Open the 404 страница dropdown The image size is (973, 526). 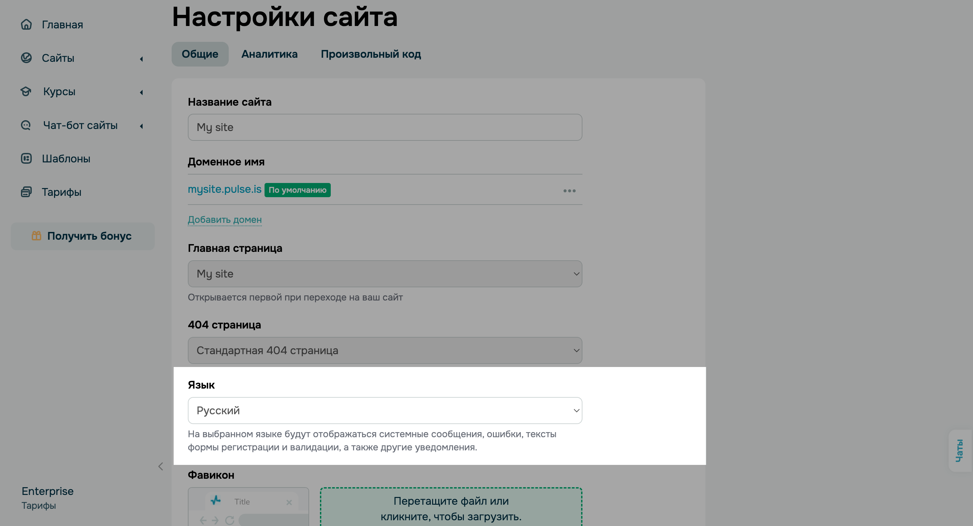click(384, 350)
